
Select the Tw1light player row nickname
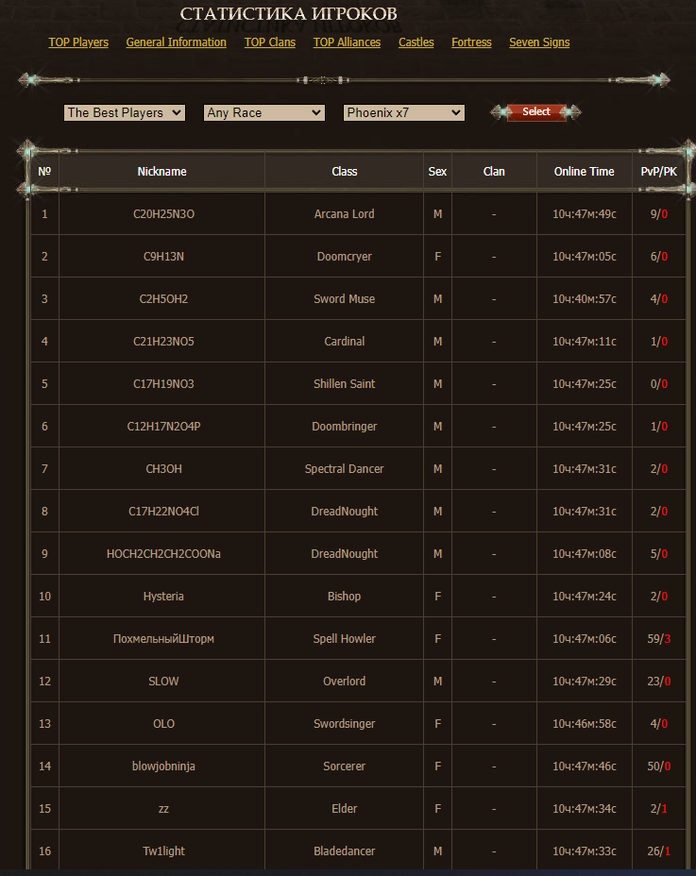click(163, 851)
